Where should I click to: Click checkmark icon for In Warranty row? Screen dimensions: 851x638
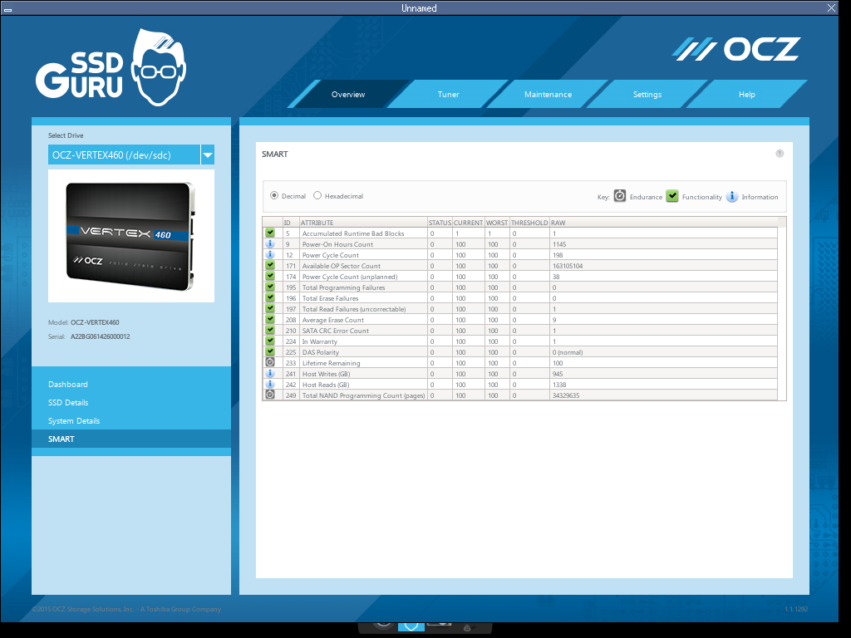coord(270,341)
